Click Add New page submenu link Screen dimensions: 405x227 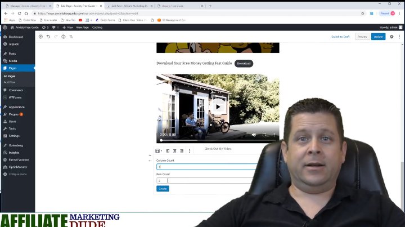click(10, 82)
